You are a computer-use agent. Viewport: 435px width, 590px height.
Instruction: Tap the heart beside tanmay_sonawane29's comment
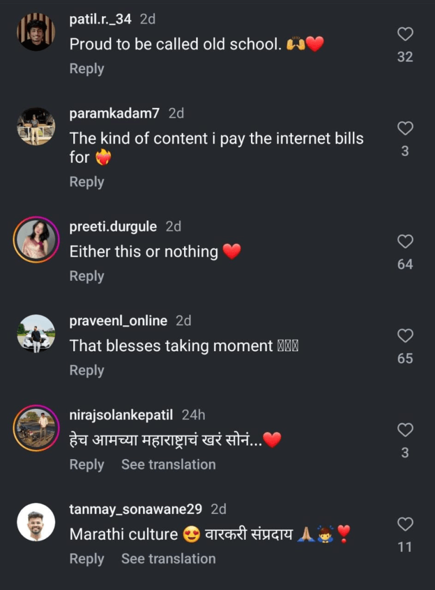(406, 524)
